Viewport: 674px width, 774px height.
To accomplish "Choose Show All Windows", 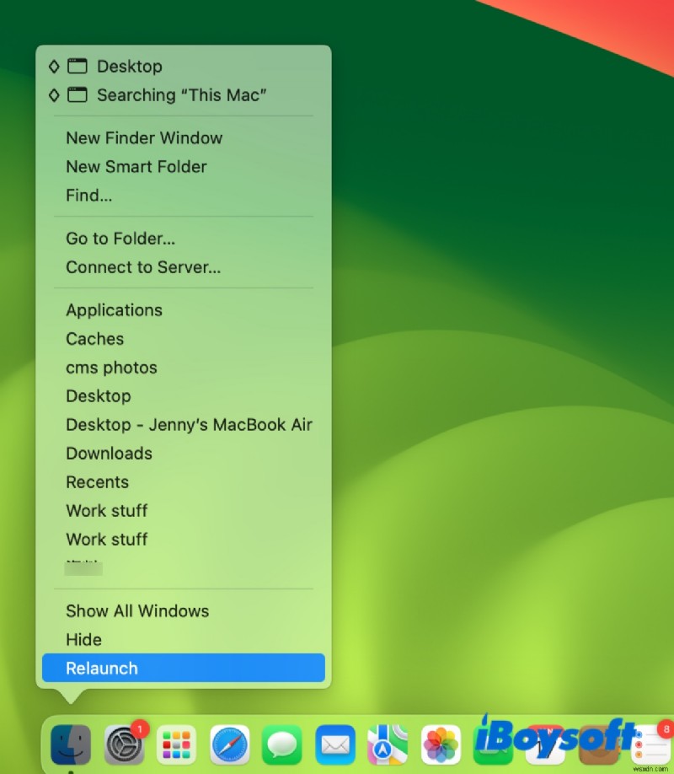I will tap(183, 611).
